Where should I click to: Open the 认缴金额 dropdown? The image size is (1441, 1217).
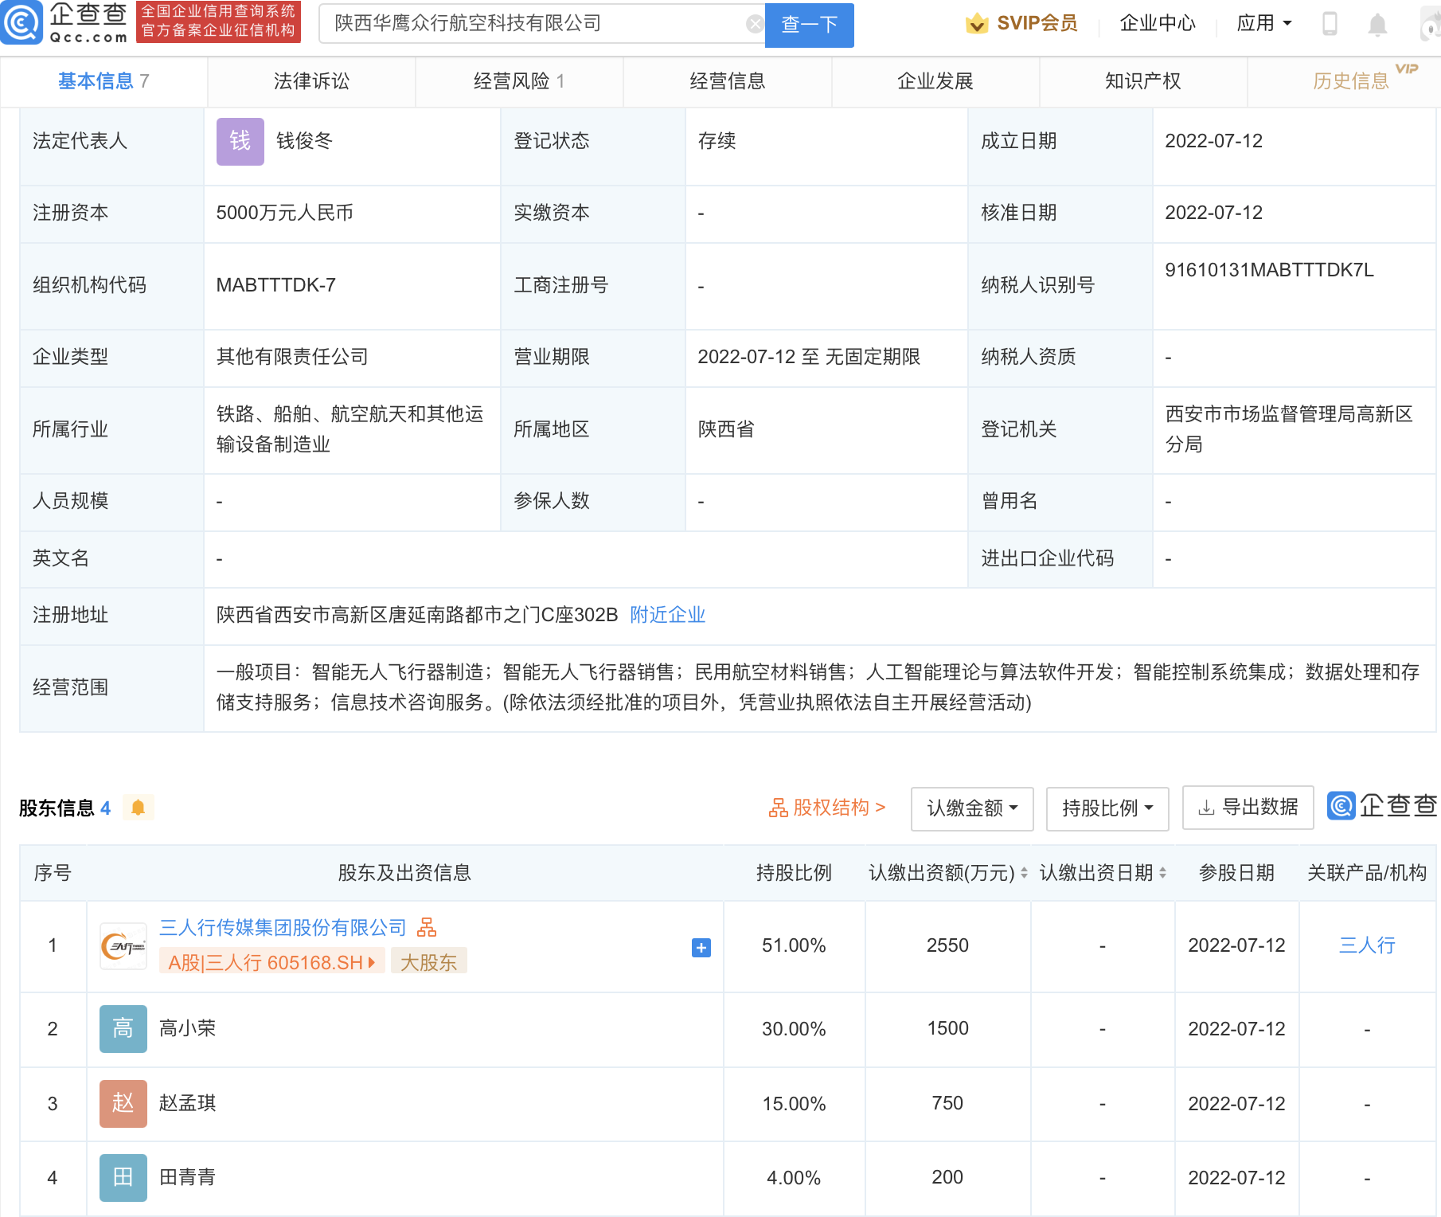click(x=971, y=808)
